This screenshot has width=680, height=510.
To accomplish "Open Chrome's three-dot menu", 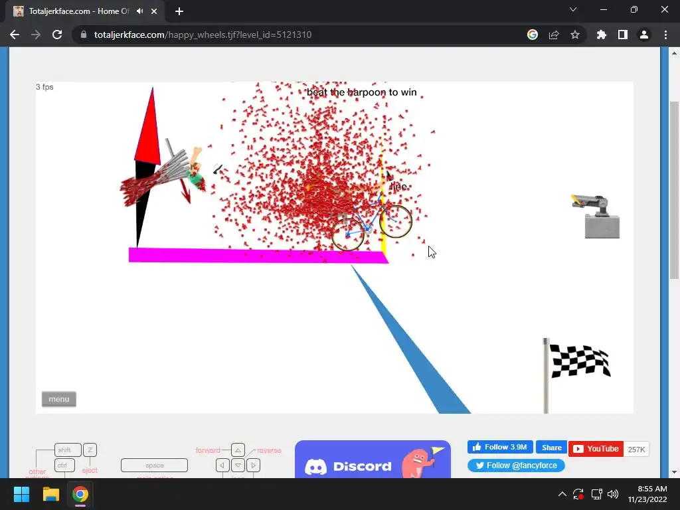I will pyautogui.click(x=665, y=35).
